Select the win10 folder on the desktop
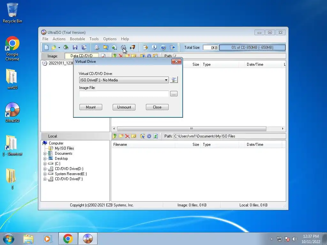 pyautogui.click(x=12, y=79)
